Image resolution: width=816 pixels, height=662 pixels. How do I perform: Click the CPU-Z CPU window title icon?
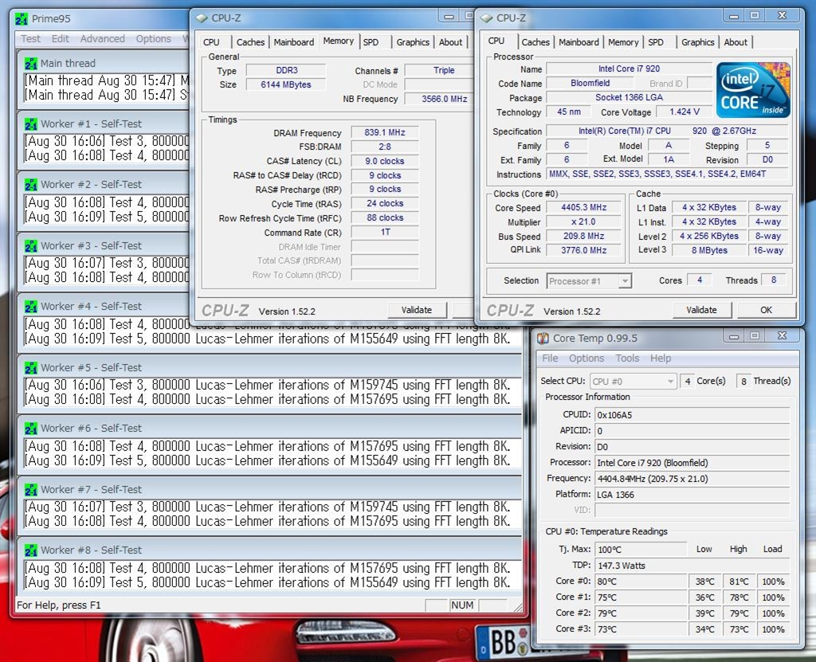point(487,18)
